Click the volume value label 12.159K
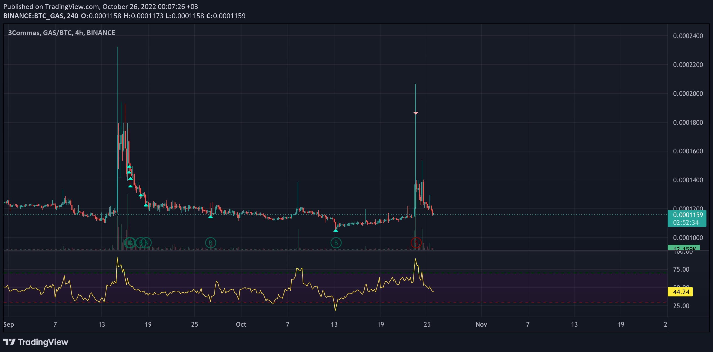This screenshot has height=352, width=713. (684, 248)
